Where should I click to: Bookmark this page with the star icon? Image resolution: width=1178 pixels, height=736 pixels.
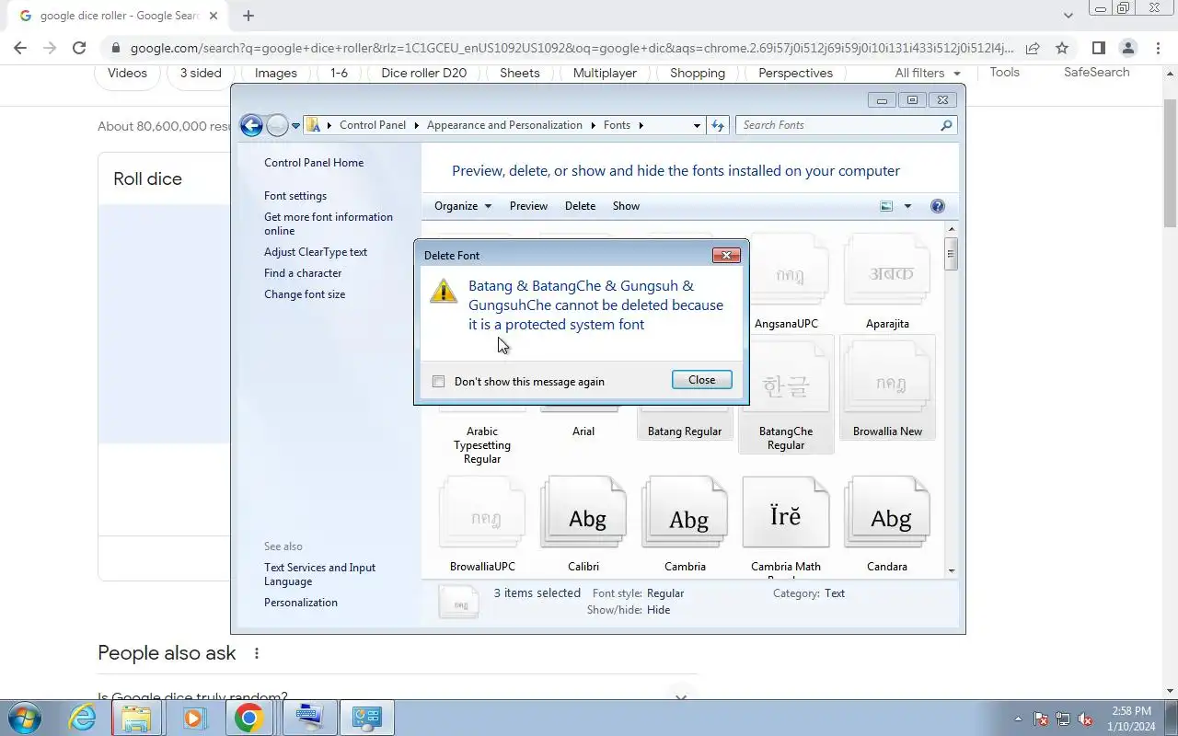pos(1062,48)
